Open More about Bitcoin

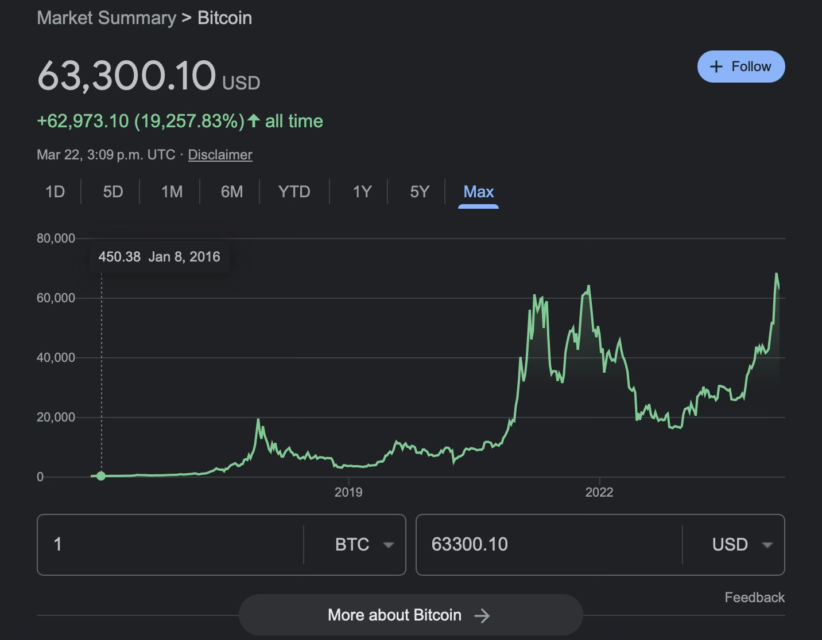(x=410, y=615)
